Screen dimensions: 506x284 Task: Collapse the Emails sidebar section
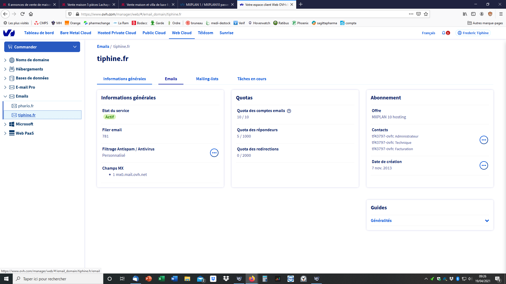click(5, 97)
